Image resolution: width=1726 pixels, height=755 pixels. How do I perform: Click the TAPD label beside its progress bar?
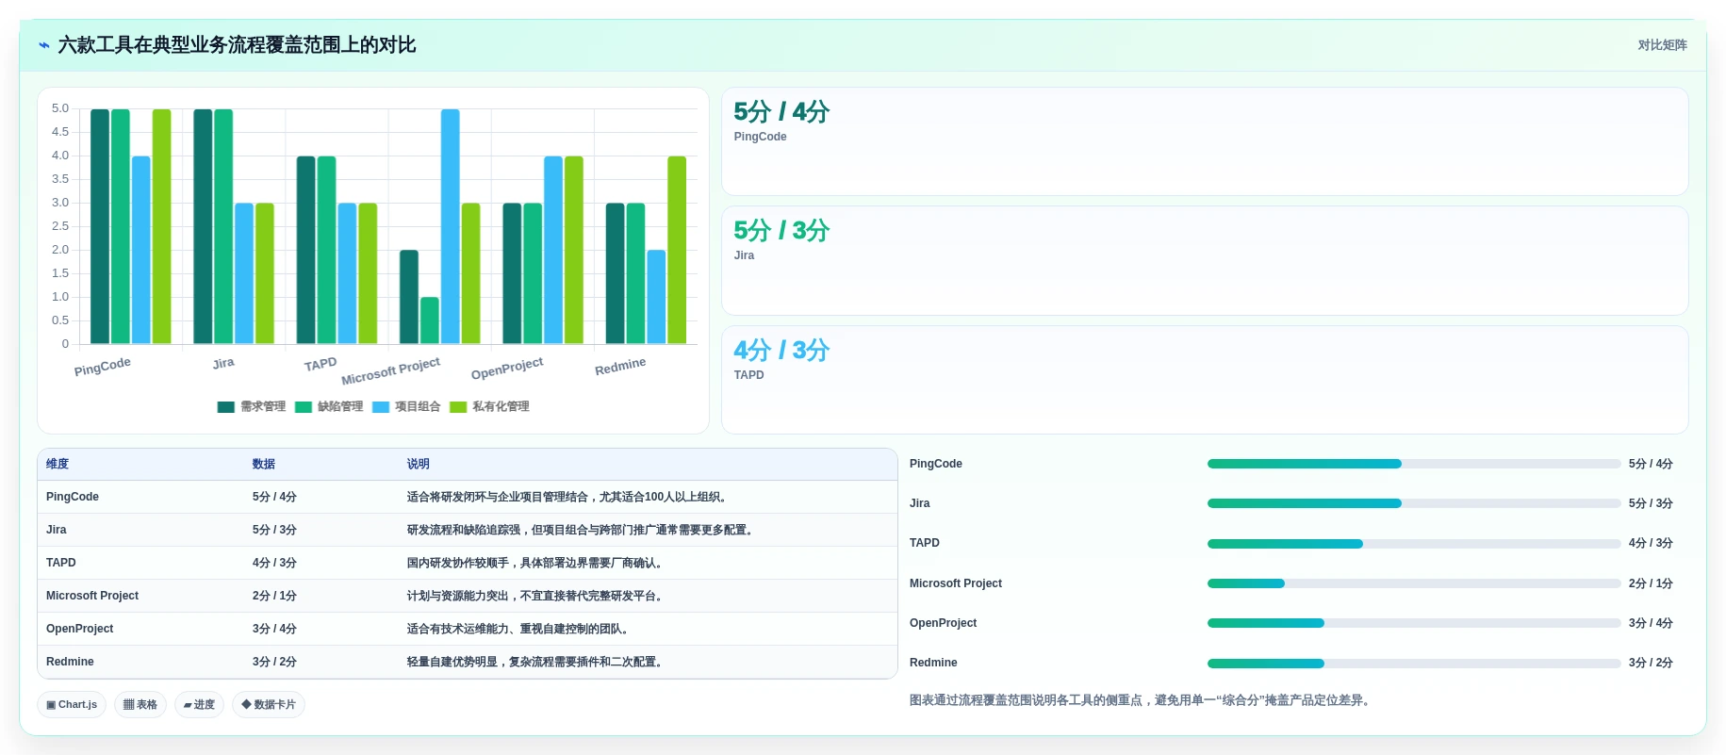tap(925, 543)
